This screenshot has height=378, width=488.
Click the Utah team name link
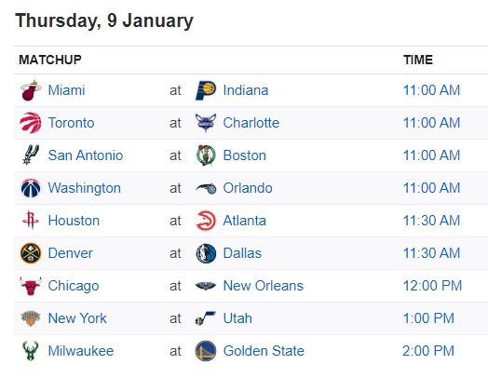coord(237,318)
